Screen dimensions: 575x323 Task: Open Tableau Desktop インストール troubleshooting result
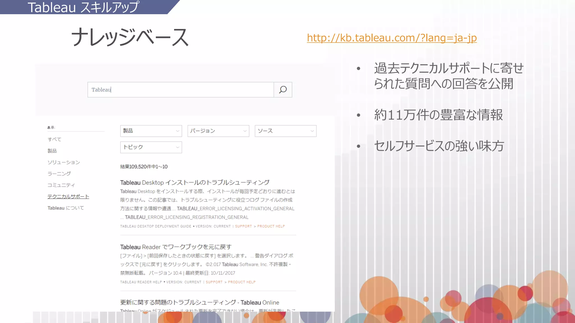tap(195, 183)
